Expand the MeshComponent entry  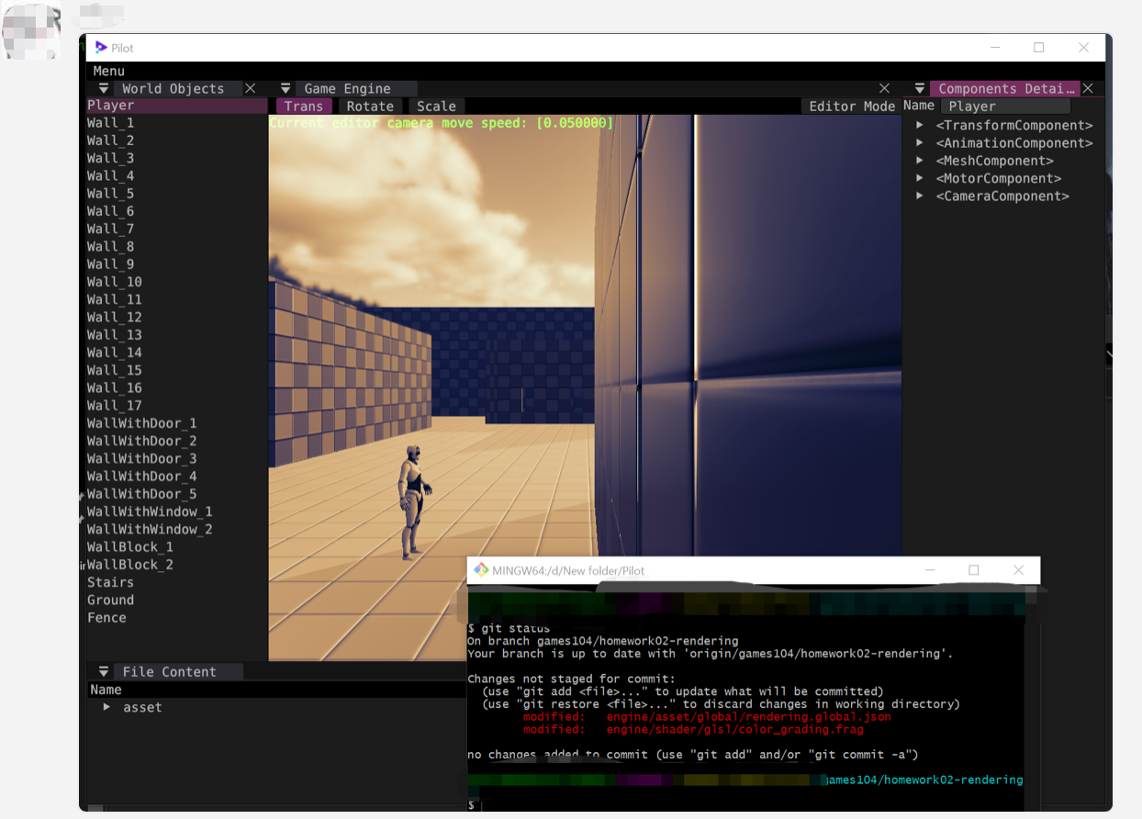[920, 160]
